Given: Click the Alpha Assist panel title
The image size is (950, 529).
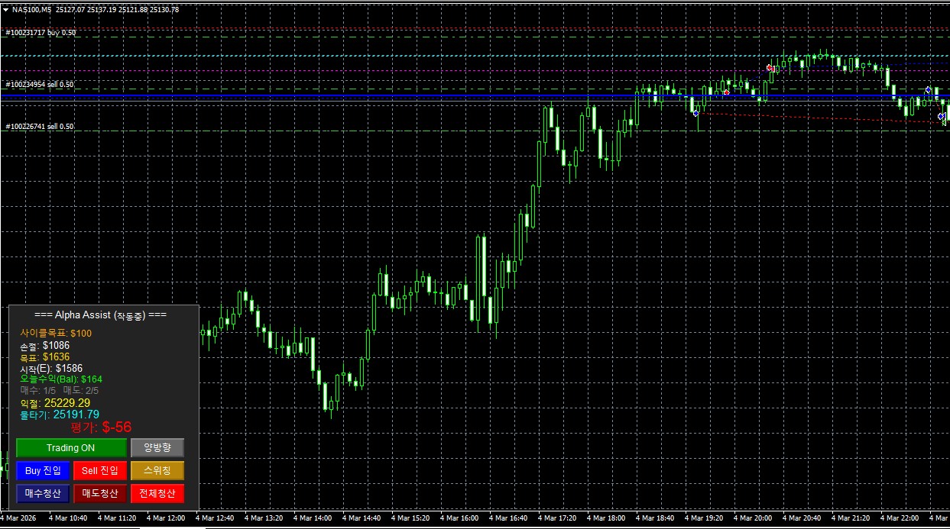Looking at the screenshot, I should click(x=101, y=314).
